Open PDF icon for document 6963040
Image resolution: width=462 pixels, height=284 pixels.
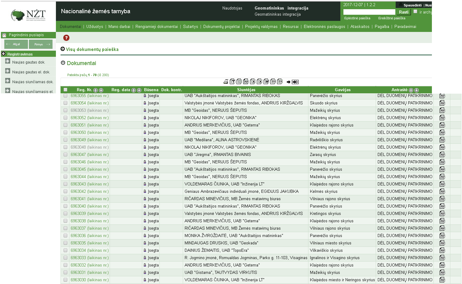(442, 206)
